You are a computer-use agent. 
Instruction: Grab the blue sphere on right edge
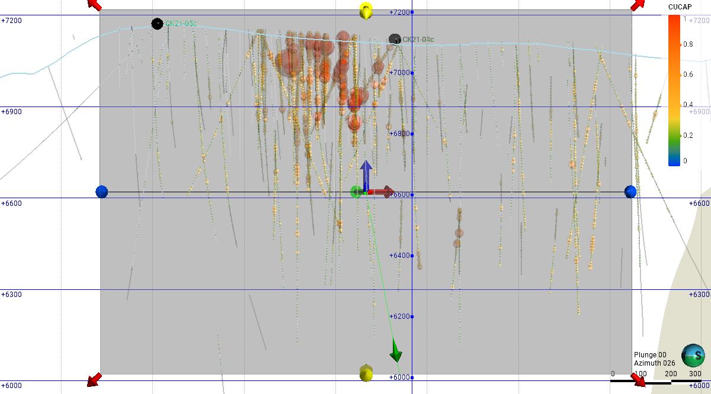pos(630,192)
